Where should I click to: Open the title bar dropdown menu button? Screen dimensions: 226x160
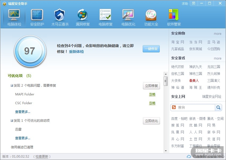(194, 3)
